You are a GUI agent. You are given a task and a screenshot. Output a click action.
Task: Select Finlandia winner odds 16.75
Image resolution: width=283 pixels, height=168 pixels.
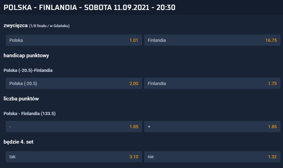click(212, 40)
